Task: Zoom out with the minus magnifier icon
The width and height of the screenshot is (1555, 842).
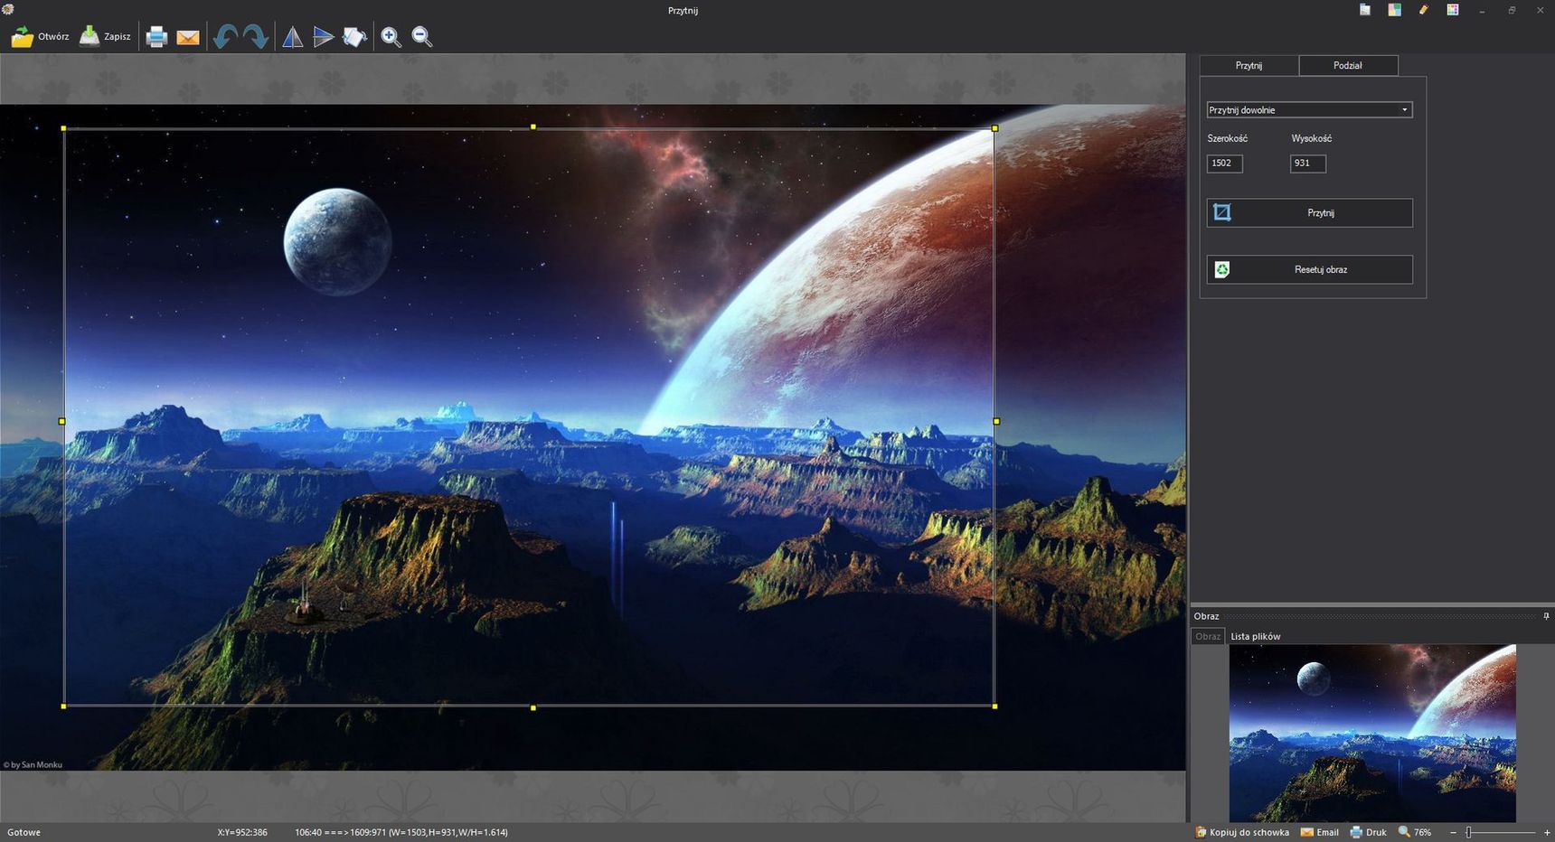Action: [422, 37]
